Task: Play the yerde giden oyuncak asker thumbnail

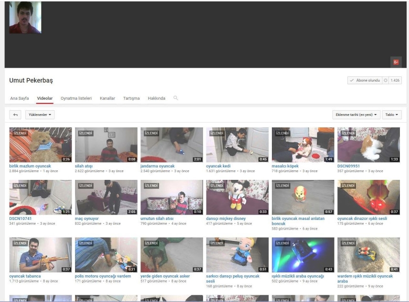Action: point(172,255)
